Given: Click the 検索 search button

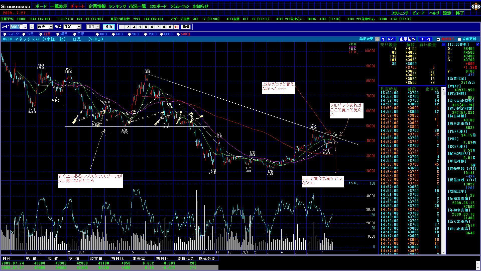Looking at the screenshot, I should coord(108,27).
